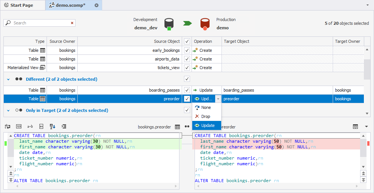
Task: Uncheck the preorder row checkbox
Action: 187,99
